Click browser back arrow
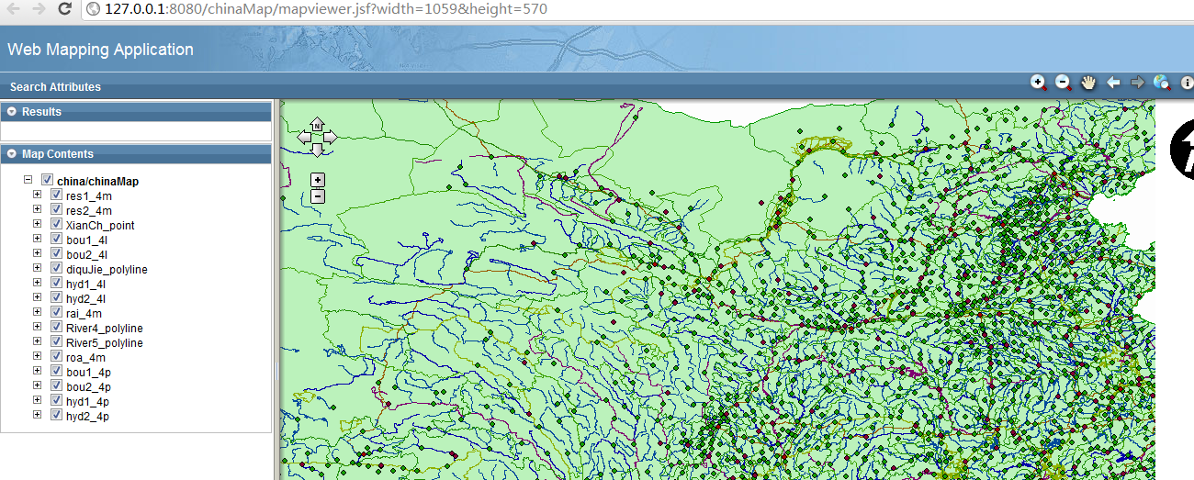Screen dimensions: 1194x480 pos(13,9)
